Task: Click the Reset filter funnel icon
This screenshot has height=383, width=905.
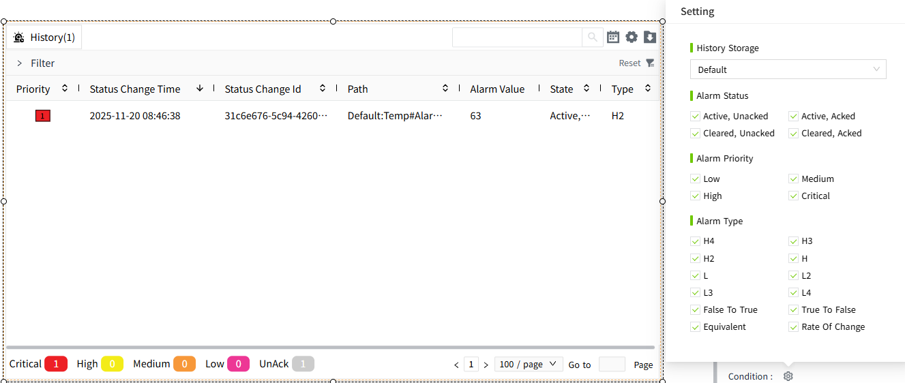Action: point(650,63)
